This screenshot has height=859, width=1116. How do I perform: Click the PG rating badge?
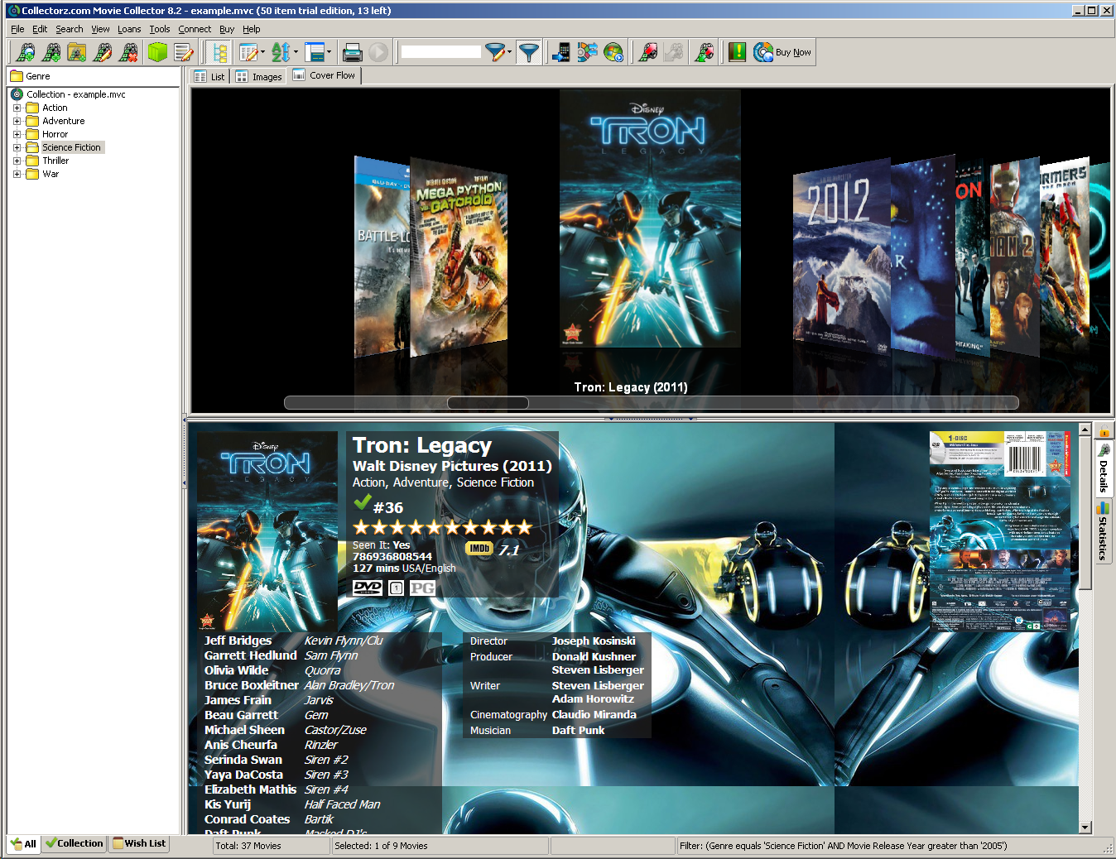point(422,588)
